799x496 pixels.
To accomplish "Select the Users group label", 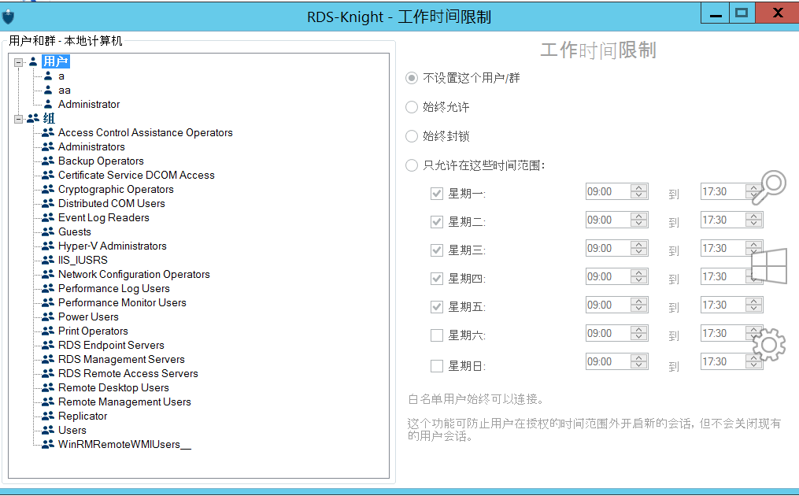I will (x=72, y=430).
